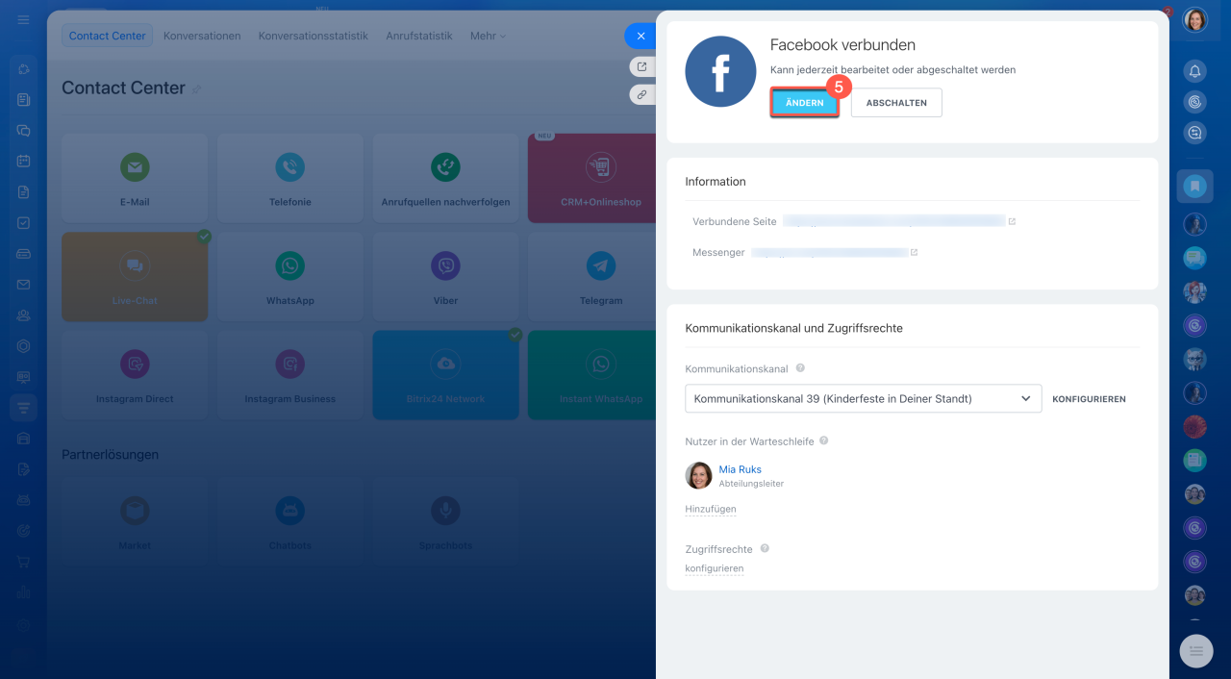
Task: Click the round menu button at bottom right
Action: [x=1196, y=651]
